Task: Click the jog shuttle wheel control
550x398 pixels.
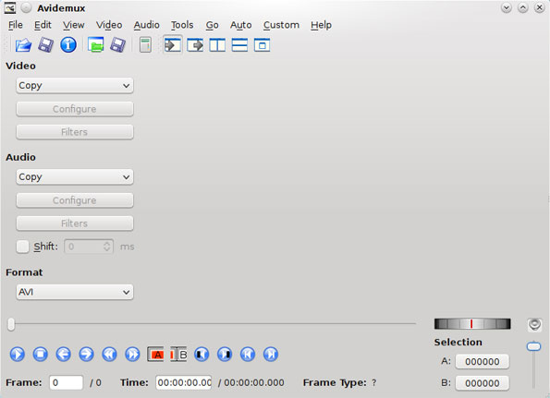Action: click(x=472, y=324)
